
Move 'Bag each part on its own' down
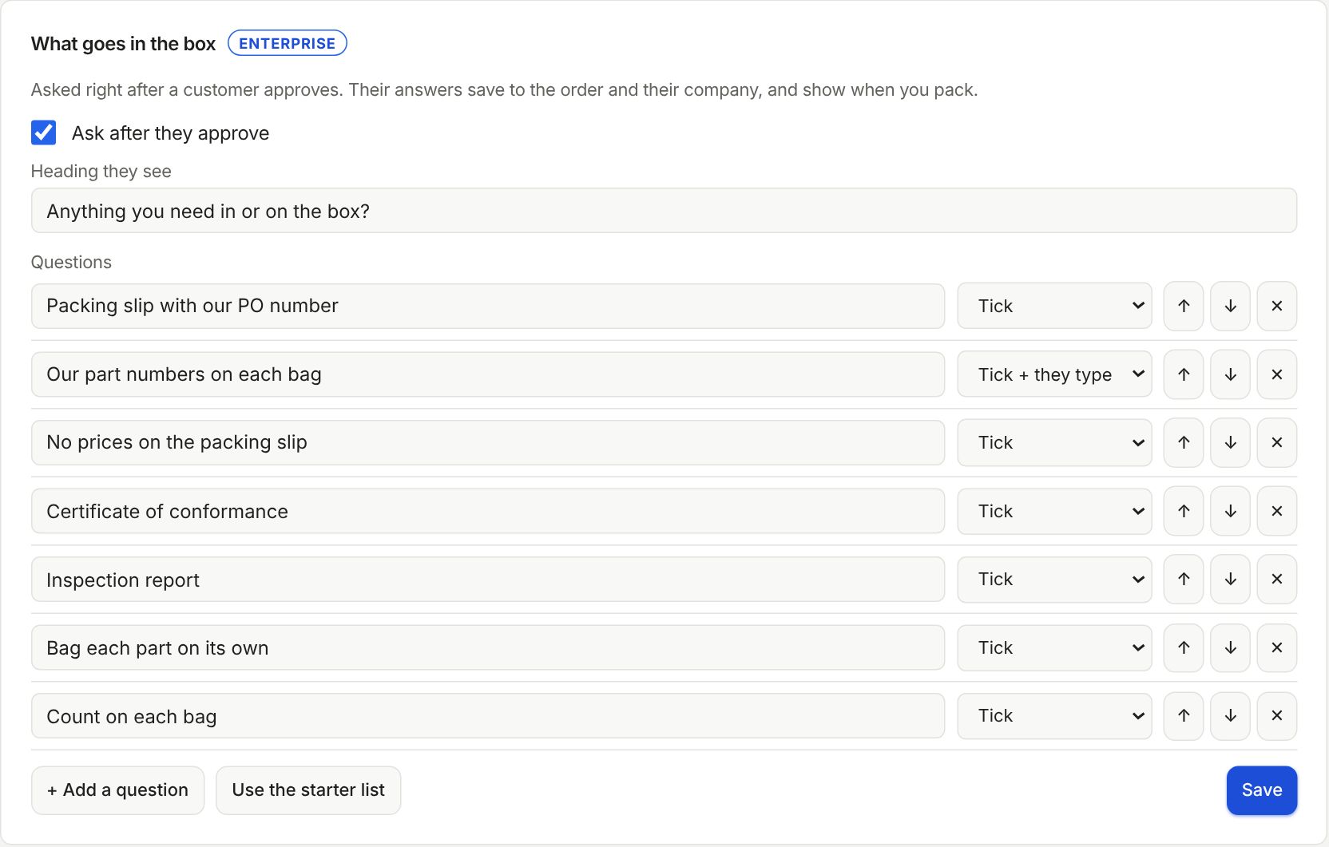click(1230, 647)
